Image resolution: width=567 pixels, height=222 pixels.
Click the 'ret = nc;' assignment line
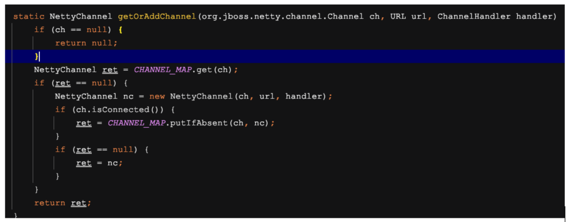click(99, 163)
